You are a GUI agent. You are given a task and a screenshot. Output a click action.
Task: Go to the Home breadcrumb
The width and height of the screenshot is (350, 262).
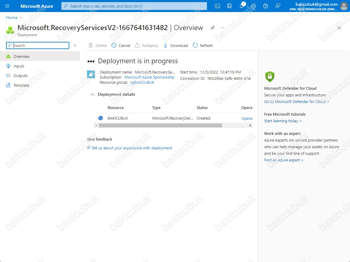pos(12,17)
